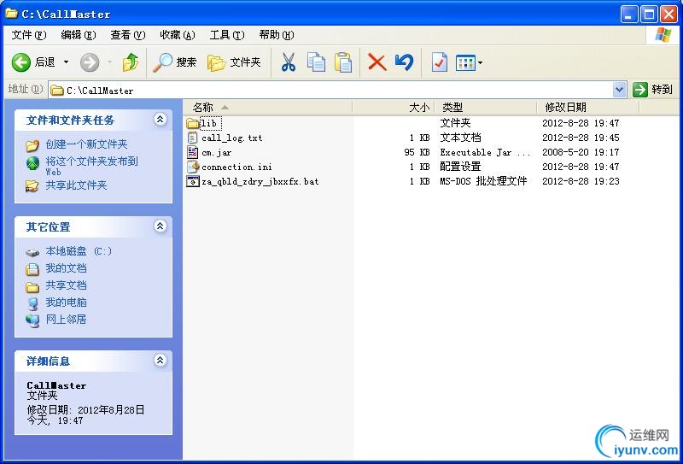Click the Cut scissors icon
683x464 pixels.
[x=288, y=62]
